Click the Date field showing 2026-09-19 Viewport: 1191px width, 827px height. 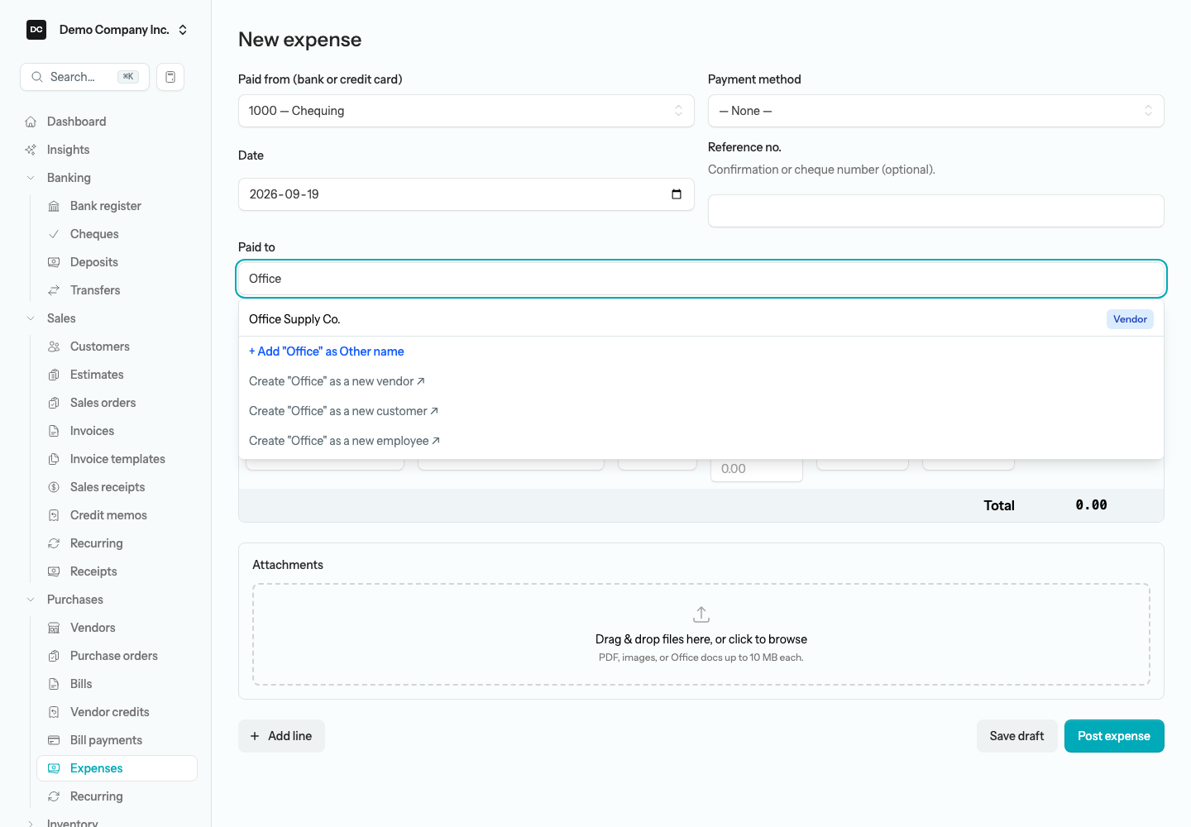tap(466, 194)
